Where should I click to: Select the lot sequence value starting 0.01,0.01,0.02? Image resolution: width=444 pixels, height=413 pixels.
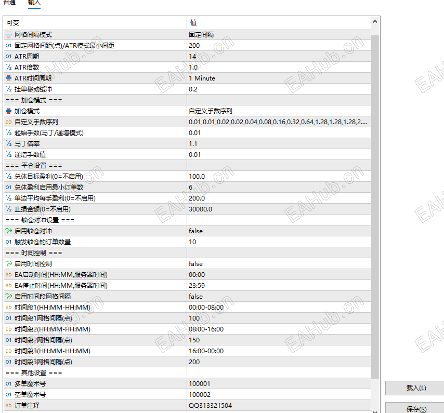[279, 122]
